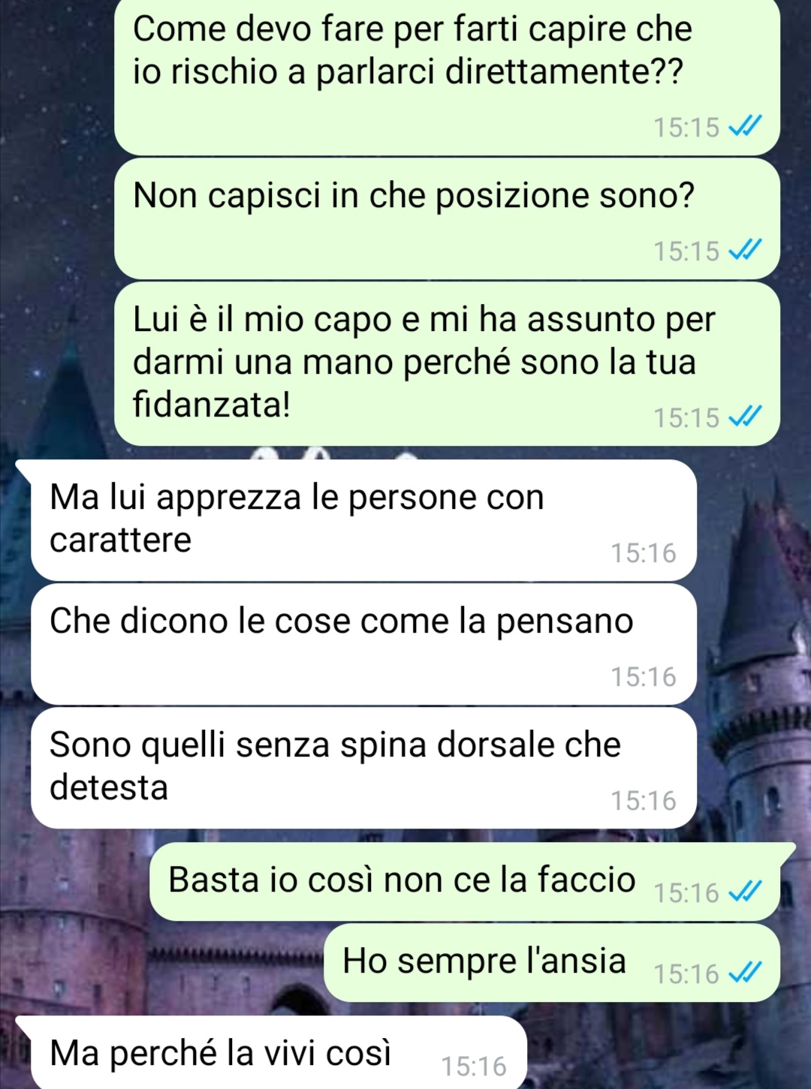Tap read-receipt checkmarks on 'Come devo fare' message
811x1089 pixels.
745,127
